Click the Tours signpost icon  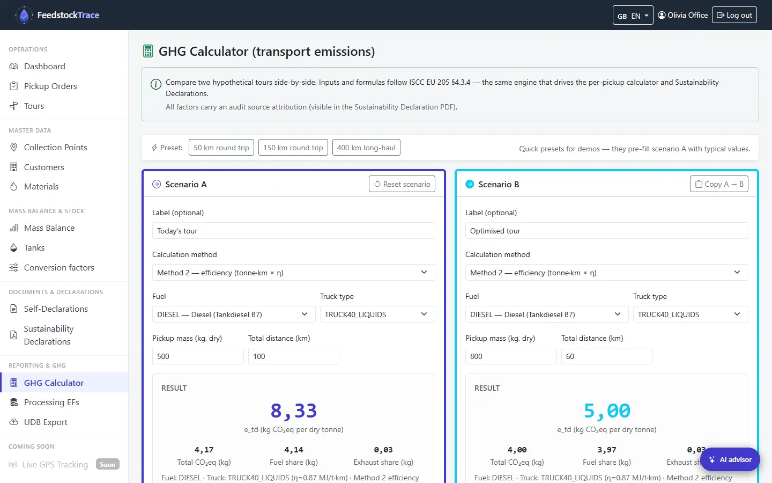pos(14,106)
